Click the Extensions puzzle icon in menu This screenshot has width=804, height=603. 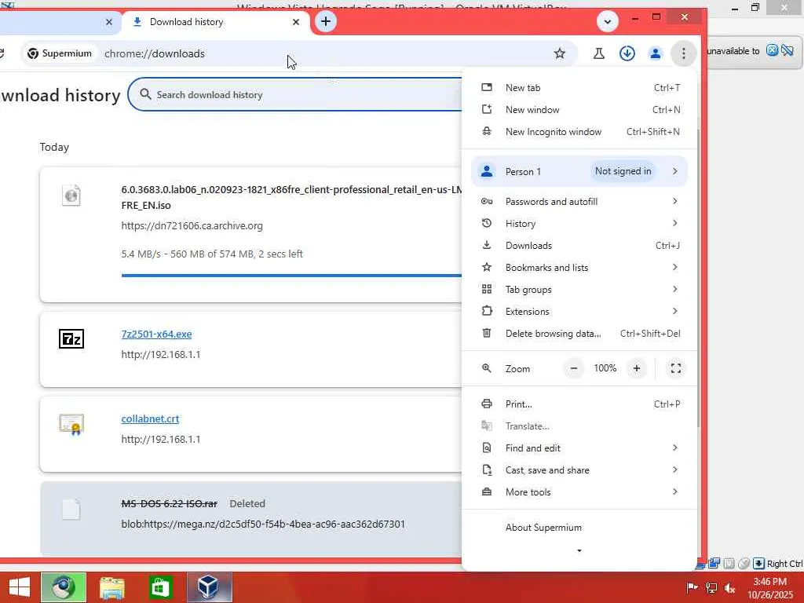click(487, 311)
